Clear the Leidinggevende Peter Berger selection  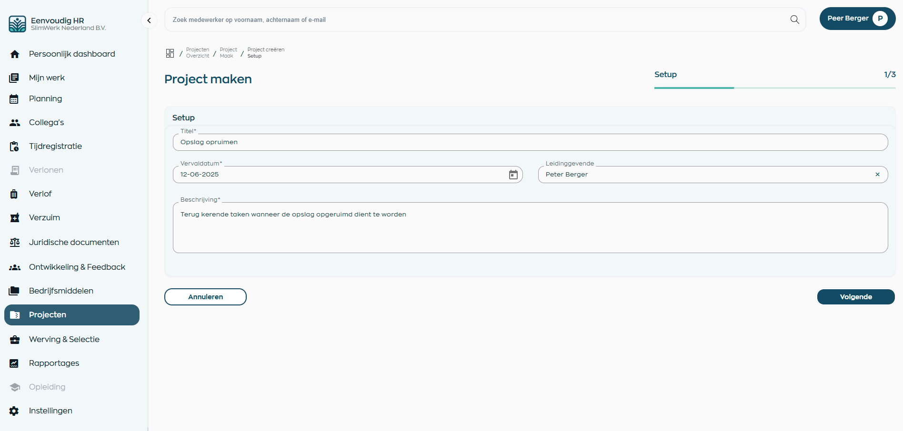click(x=877, y=175)
